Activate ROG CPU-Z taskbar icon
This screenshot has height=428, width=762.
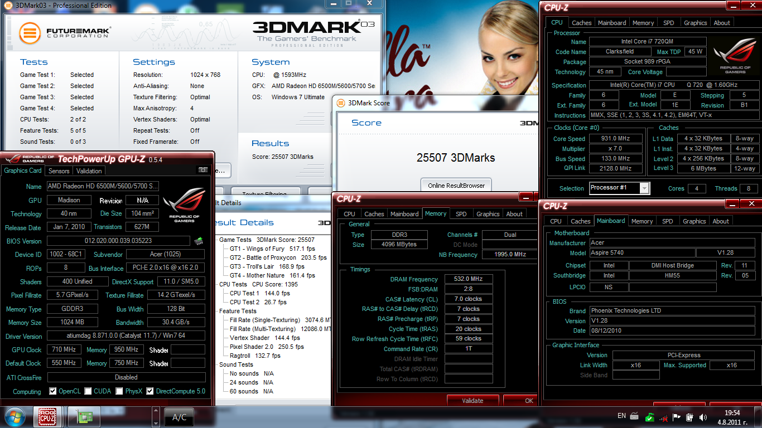tap(47, 417)
